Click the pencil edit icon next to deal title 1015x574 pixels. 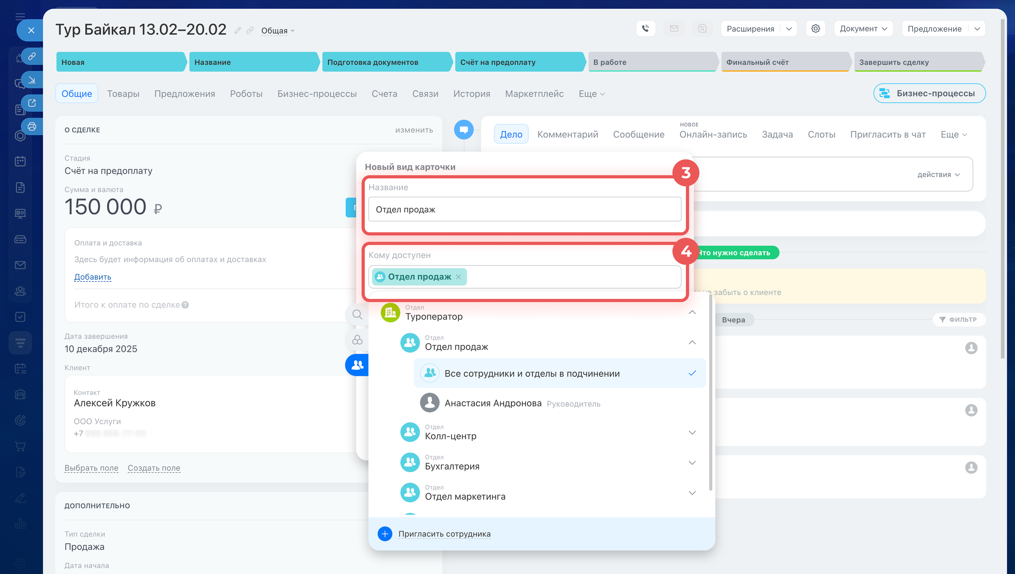pyautogui.click(x=237, y=30)
